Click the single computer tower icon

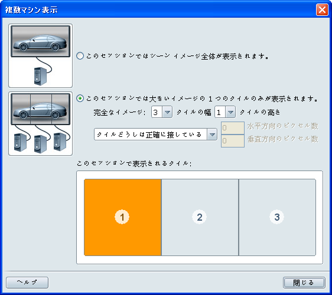pos(40,76)
